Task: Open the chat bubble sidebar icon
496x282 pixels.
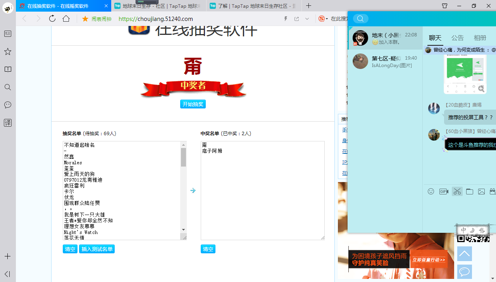Action: pyautogui.click(x=8, y=105)
